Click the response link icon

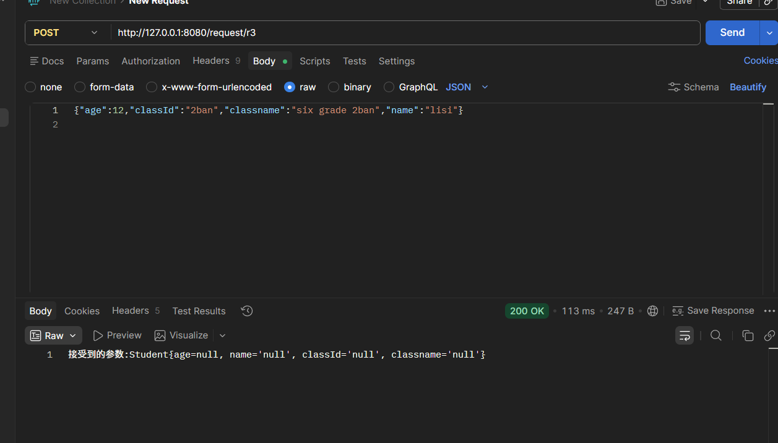point(769,335)
